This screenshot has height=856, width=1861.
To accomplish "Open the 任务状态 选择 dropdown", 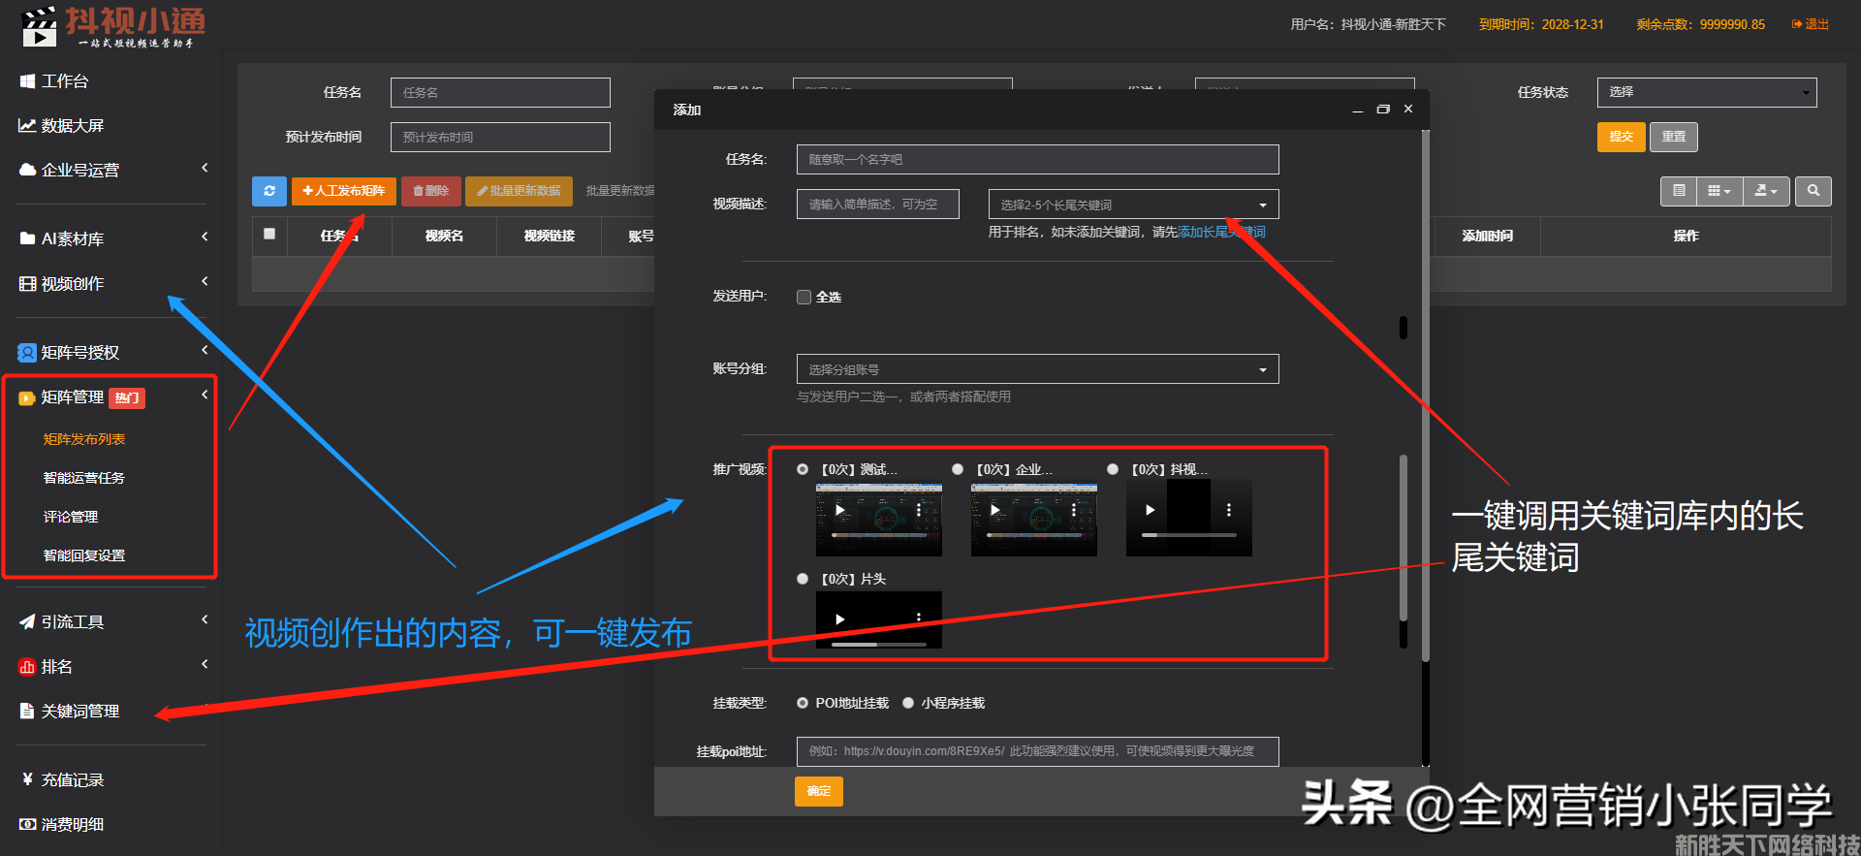I will 1707,92.
